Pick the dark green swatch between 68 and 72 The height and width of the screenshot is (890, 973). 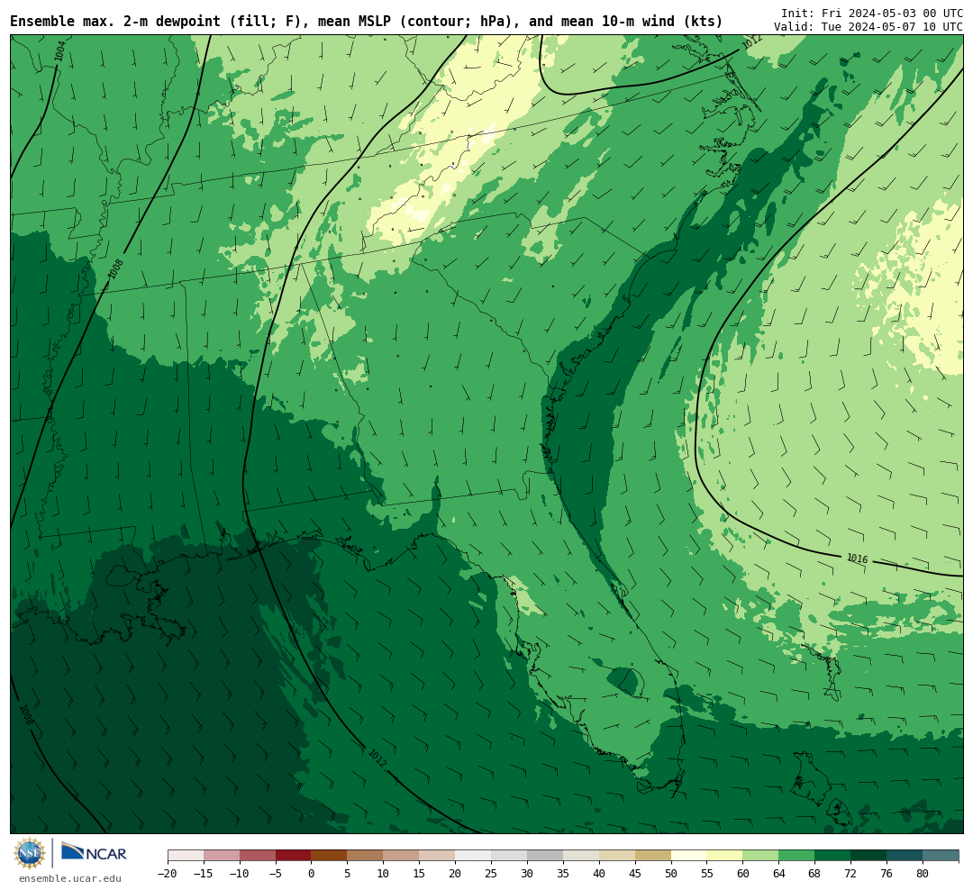click(833, 856)
